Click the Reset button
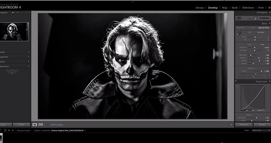 point(262,124)
